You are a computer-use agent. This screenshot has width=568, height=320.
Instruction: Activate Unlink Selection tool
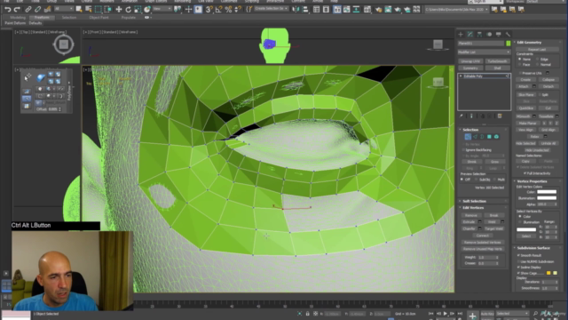click(37, 10)
